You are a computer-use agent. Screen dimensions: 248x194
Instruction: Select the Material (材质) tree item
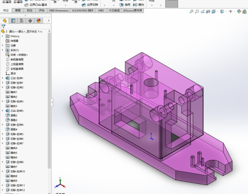pos(17,55)
